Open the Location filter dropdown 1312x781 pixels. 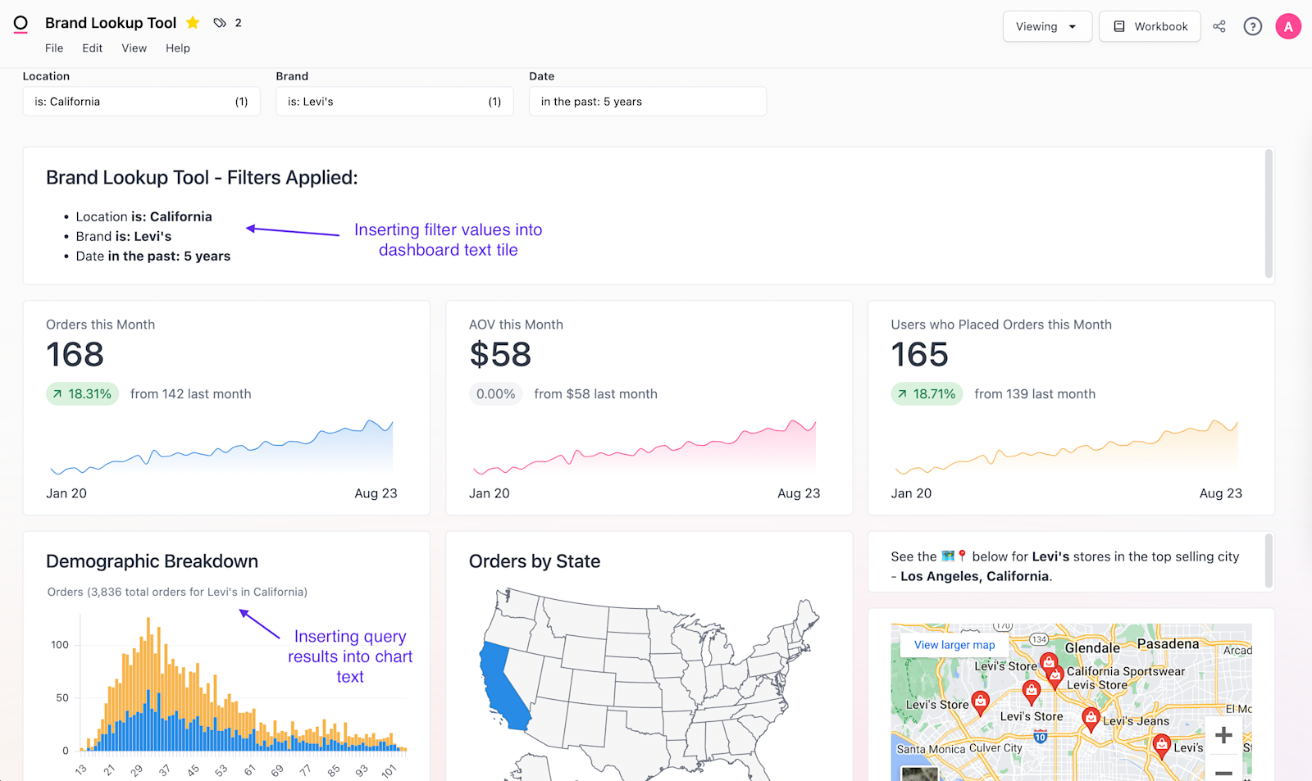pos(141,102)
